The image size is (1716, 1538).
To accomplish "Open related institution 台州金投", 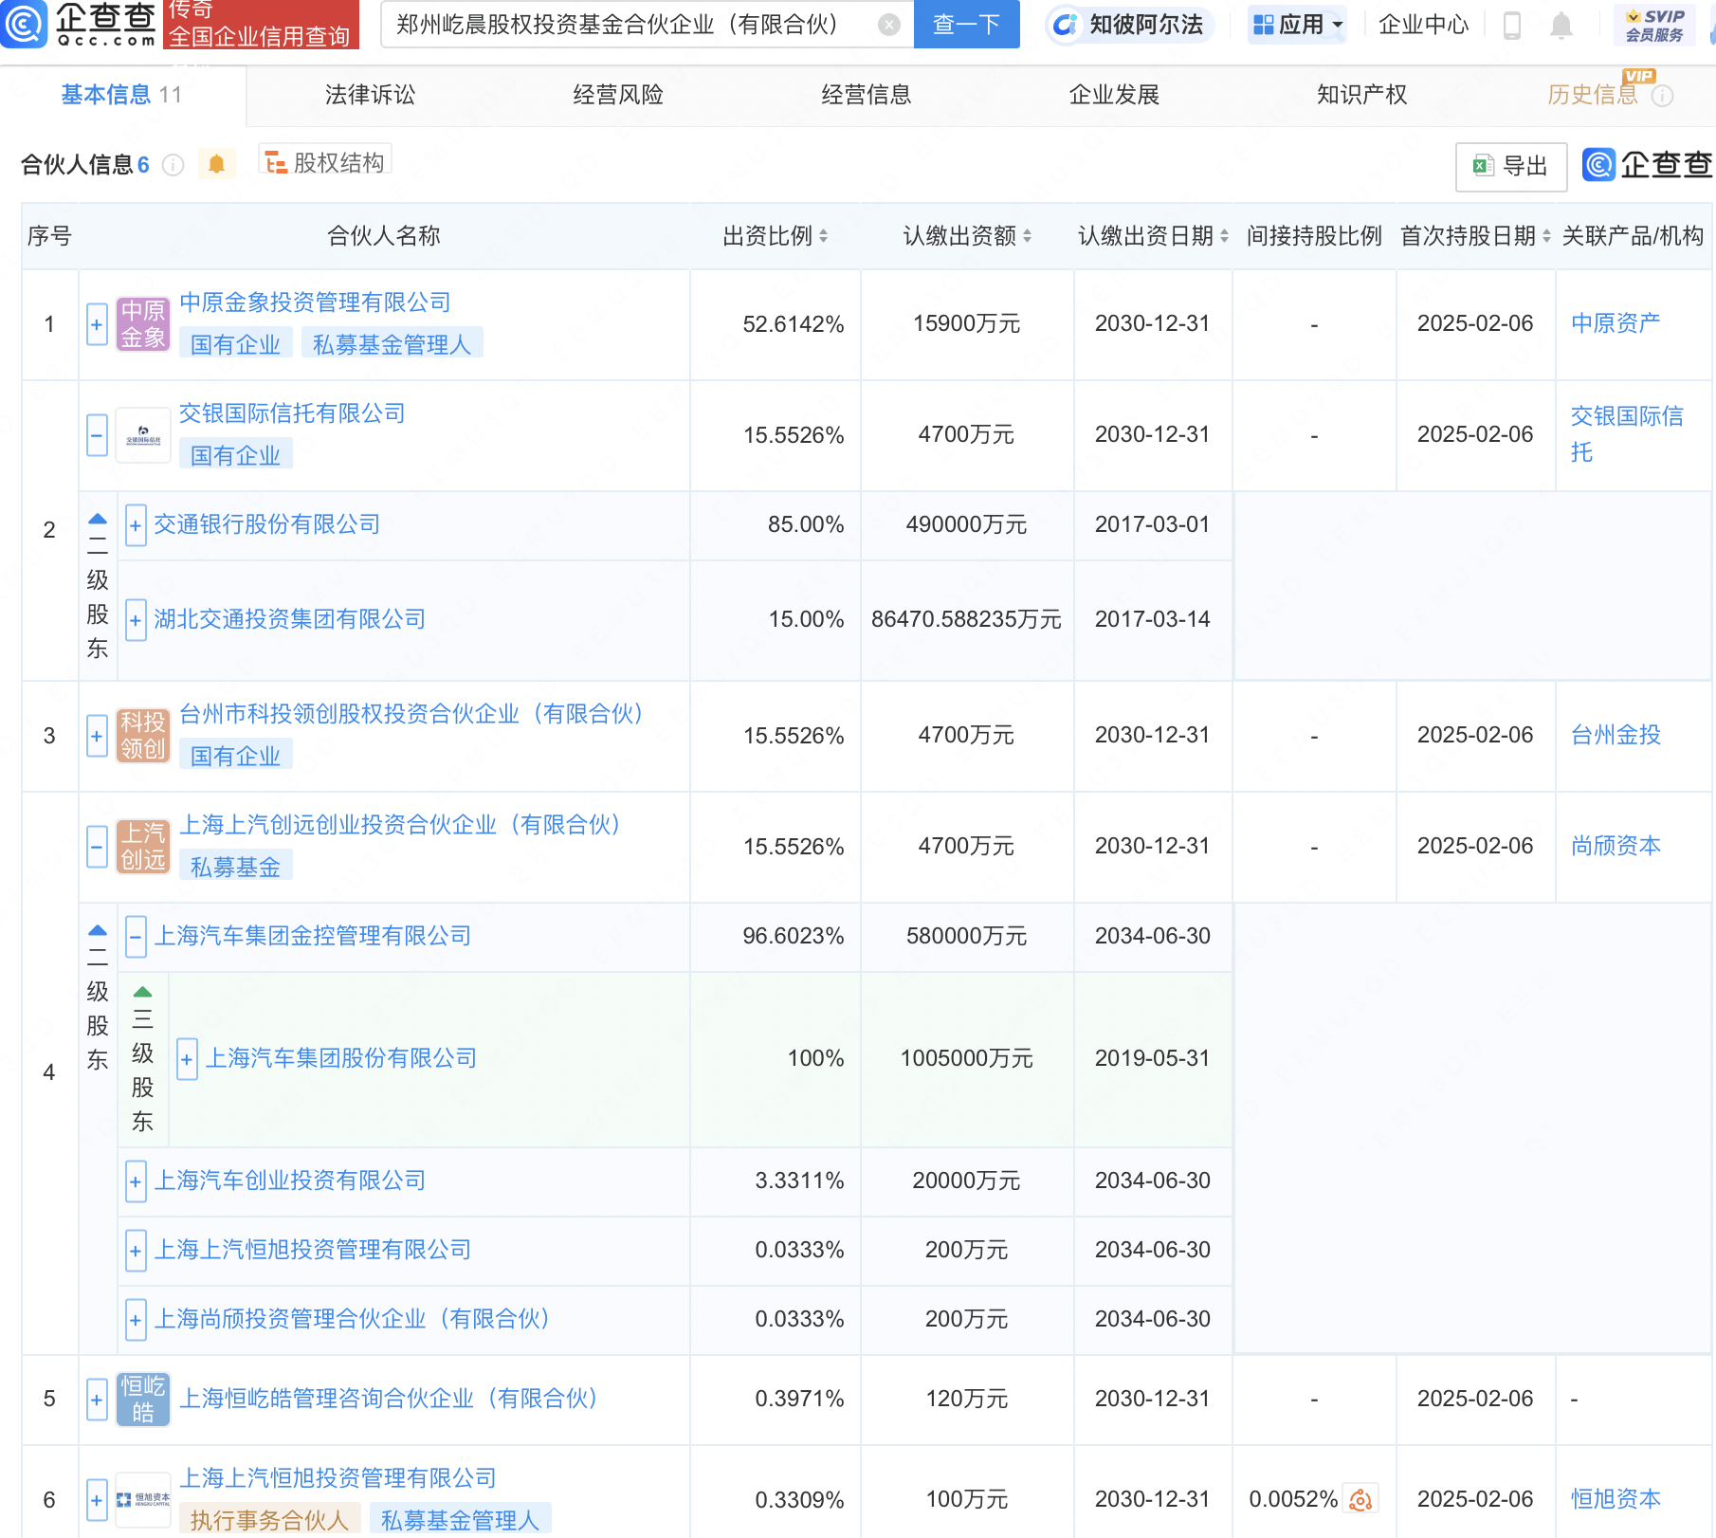I will [x=1616, y=735].
